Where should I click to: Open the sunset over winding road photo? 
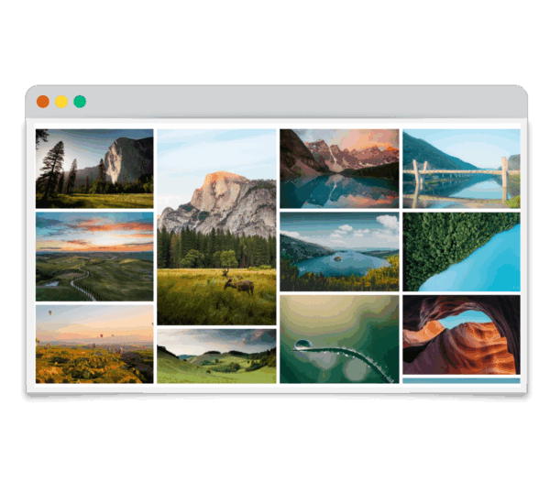point(94,257)
